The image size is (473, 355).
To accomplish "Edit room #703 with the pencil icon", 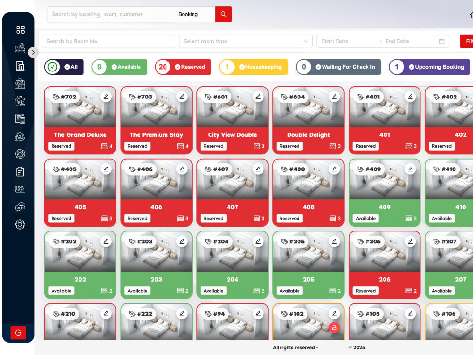I will click(182, 97).
